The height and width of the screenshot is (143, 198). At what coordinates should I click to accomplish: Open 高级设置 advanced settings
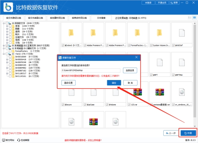pyautogui.click(x=68, y=83)
